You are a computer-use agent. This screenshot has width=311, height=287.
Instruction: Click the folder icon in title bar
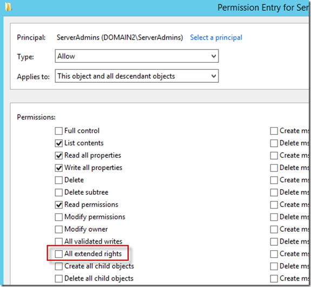[8, 7]
